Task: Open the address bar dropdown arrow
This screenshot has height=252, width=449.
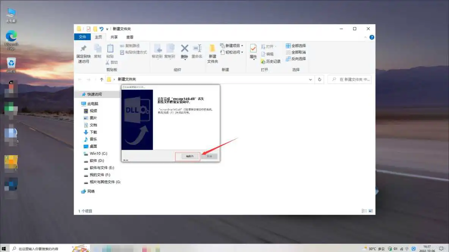Action: tap(310, 79)
